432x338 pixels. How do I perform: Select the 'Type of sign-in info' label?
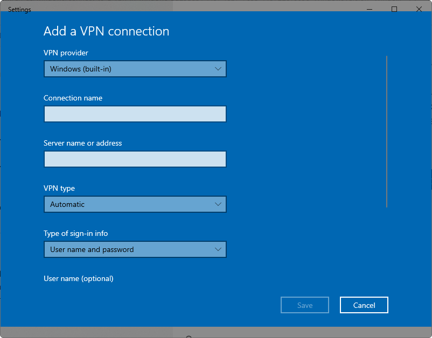pos(75,233)
